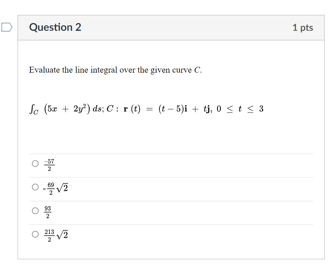Select the radio button for 213/2 √2
Screen dimensions: 336x271
(x=35, y=234)
